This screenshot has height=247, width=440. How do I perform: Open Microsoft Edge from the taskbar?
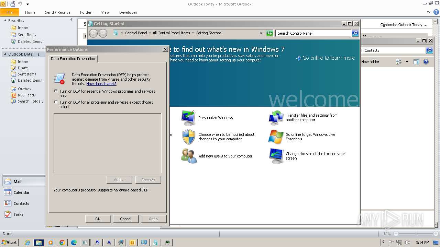pos(74,243)
